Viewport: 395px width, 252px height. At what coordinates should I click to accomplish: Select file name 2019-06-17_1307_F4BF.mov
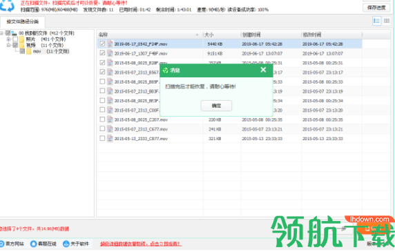(x=141, y=53)
